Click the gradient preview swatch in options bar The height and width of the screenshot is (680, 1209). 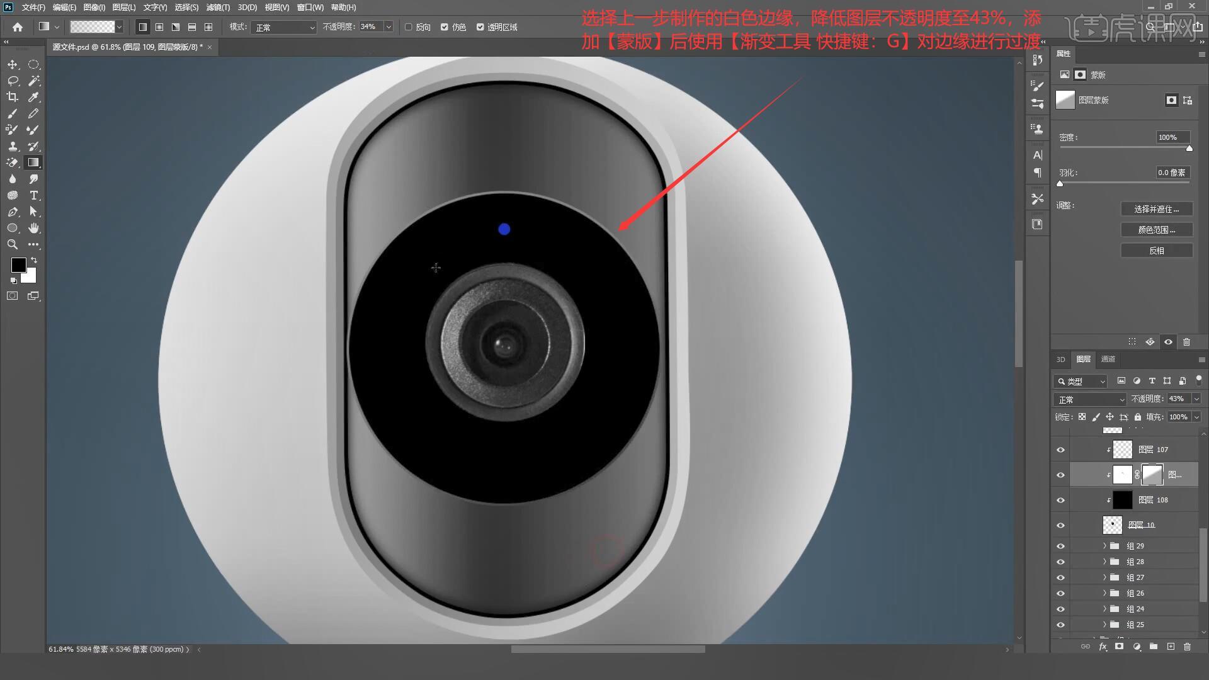coord(93,27)
